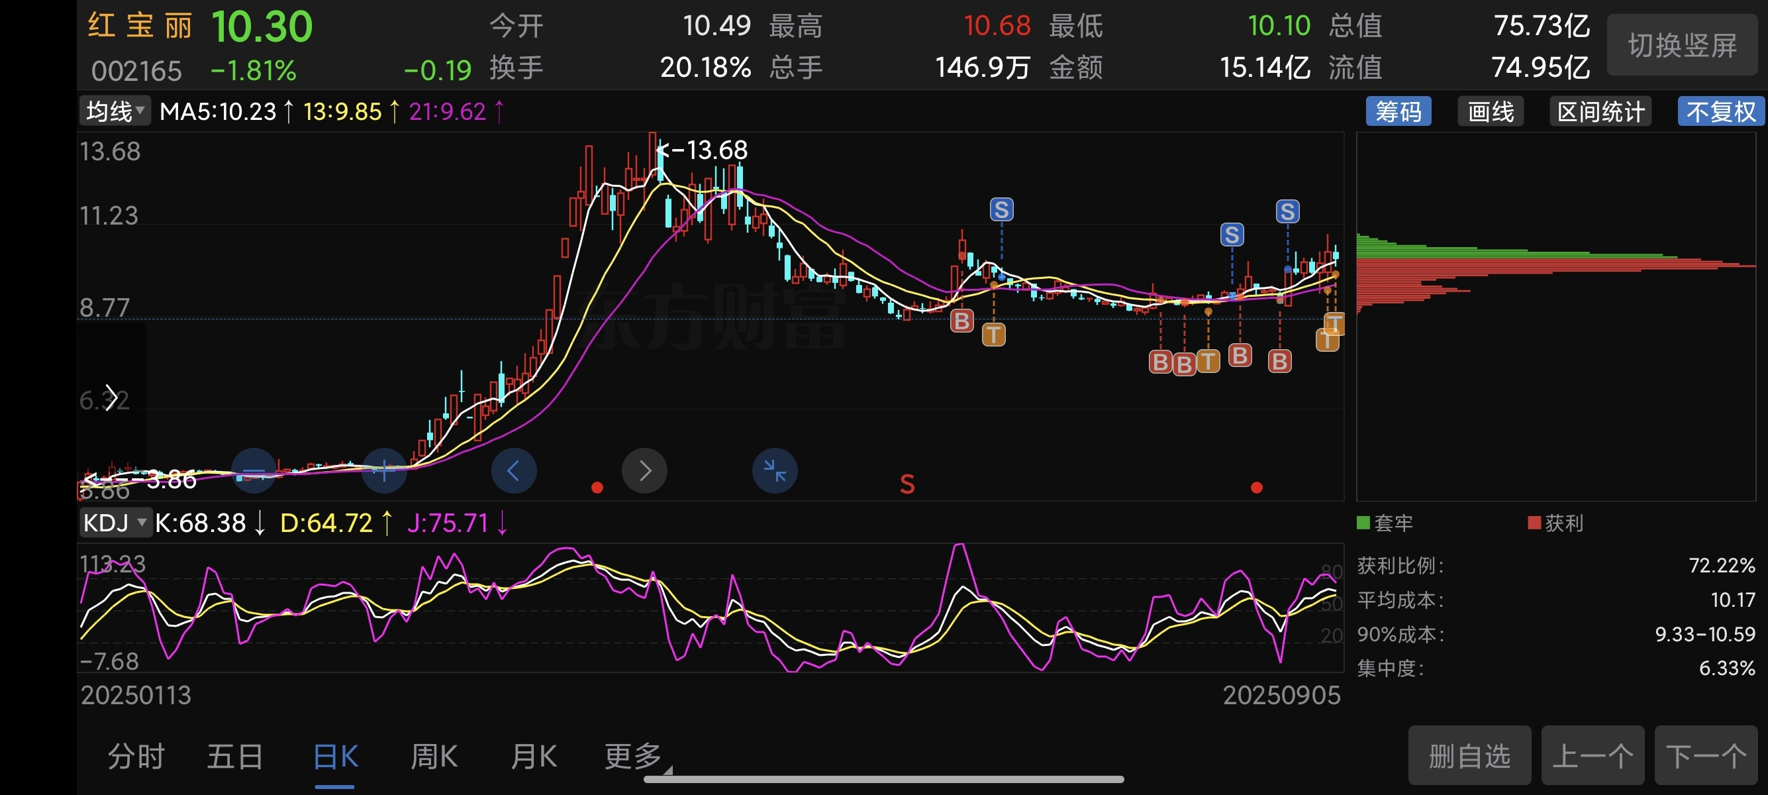Screen dimensions: 1768x795
Task: Move chart right with grey arrow button
Action: (x=644, y=471)
